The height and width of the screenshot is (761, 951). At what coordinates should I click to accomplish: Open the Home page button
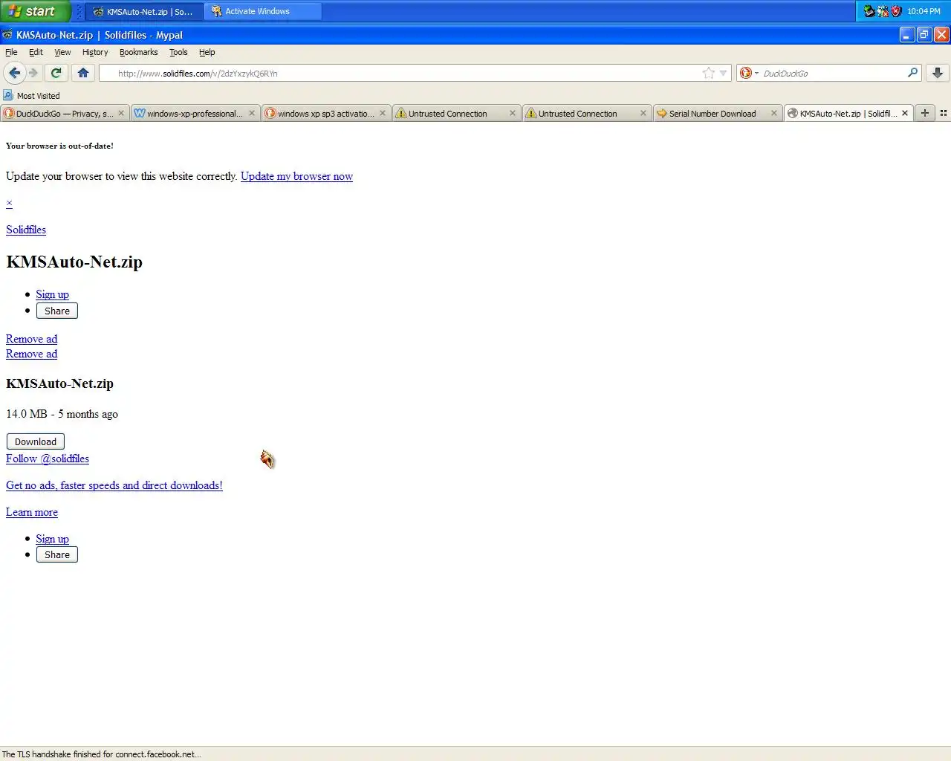[x=83, y=73]
